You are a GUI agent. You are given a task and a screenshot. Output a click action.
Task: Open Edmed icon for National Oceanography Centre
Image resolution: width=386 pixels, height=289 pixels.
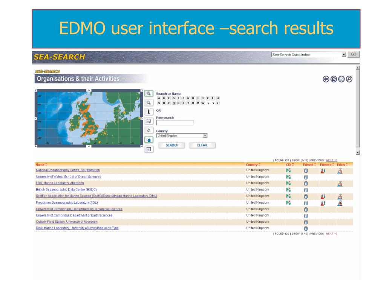coord(306,170)
